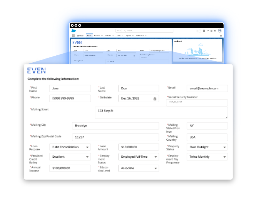Open the Education Level dropdown showing Associate
The width and height of the screenshot is (272, 197).
click(139, 168)
